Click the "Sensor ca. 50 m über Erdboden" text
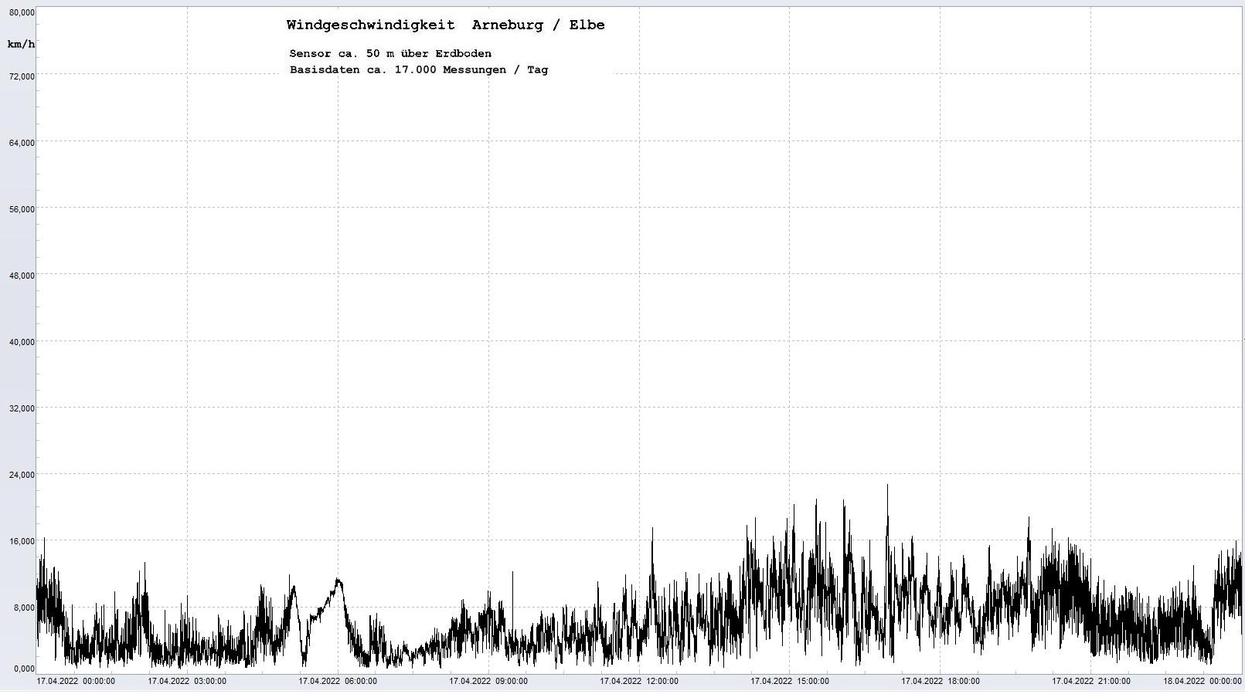Image resolution: width=1245 pixels, height=694 pixels. point(389,53)
